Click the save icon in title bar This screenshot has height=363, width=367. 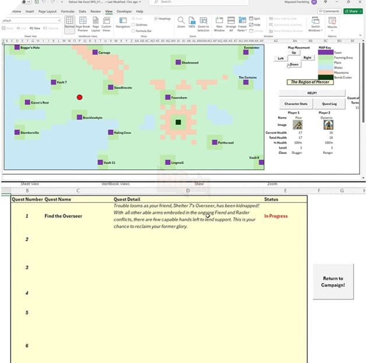(37, 2)
